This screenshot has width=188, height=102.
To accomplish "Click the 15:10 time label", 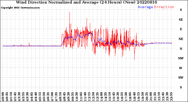I will (110, 97).
